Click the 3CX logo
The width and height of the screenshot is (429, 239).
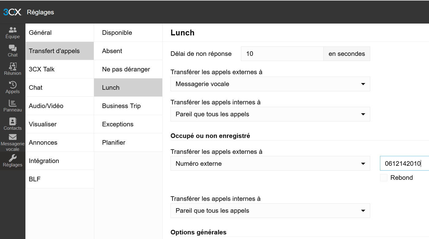tap(12, 12)
